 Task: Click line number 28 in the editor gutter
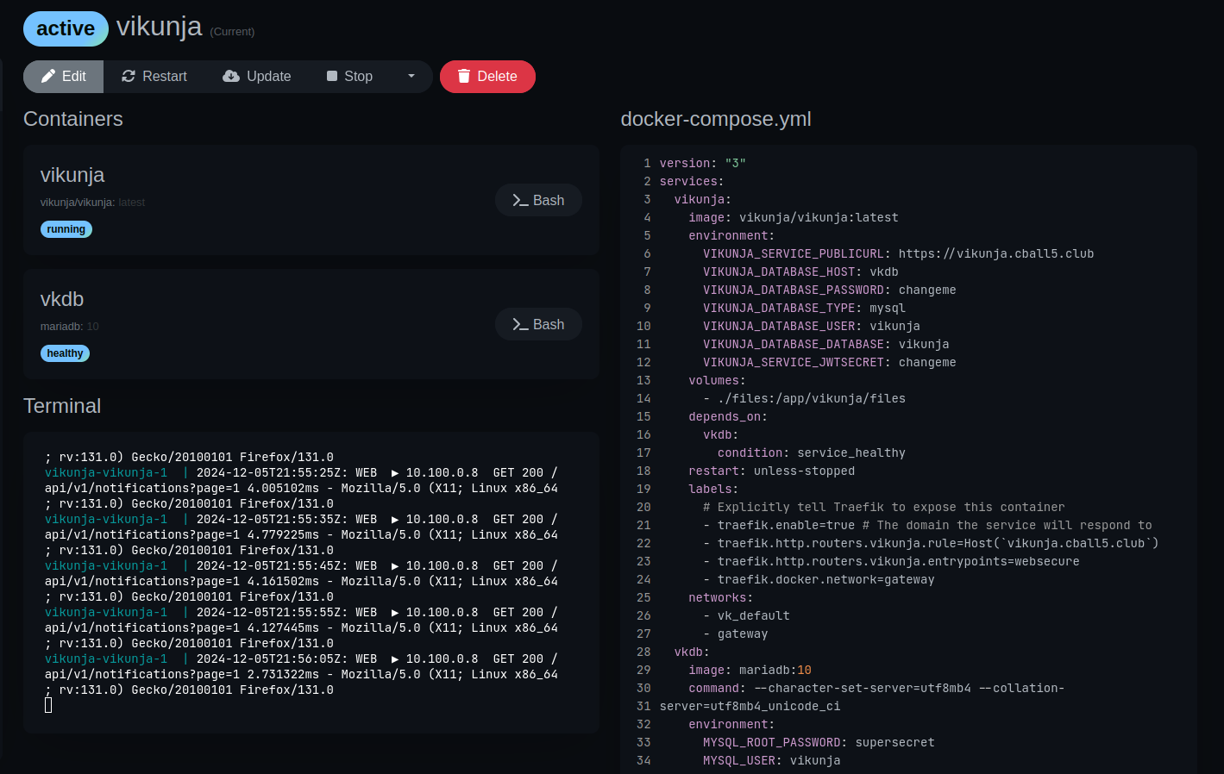pos(643,652)
